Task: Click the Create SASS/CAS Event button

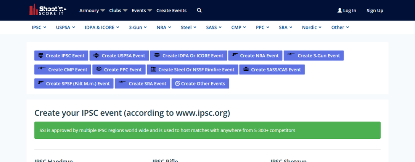Action: pos(272,70)
